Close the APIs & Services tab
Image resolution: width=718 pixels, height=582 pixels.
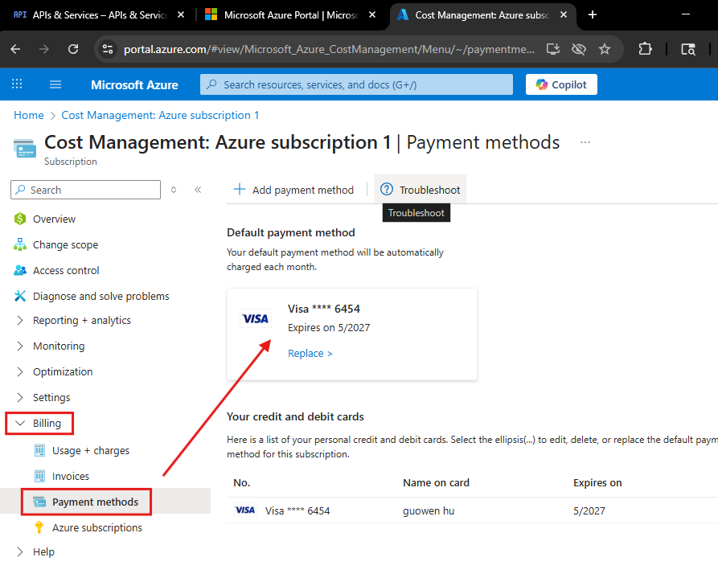(181, 15)
